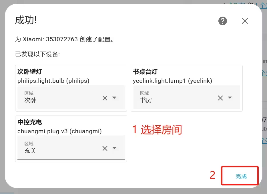
Task: Click the 次卧 area input field
Action: click(71, 97)
